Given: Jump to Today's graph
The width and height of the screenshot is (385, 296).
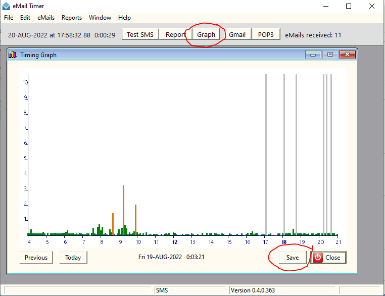Looking at the screenshot, I should coord(73,258).
